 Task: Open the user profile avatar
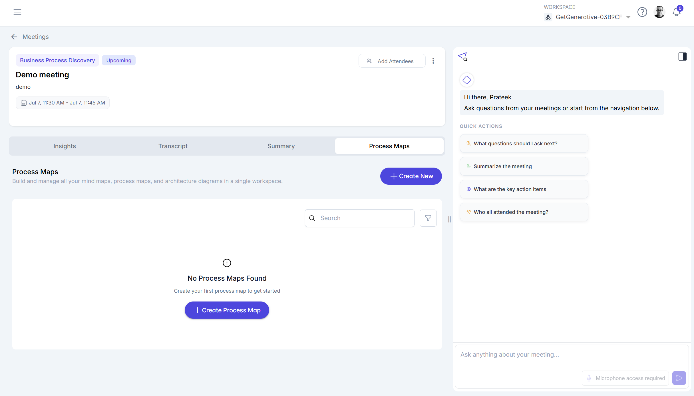659,12
